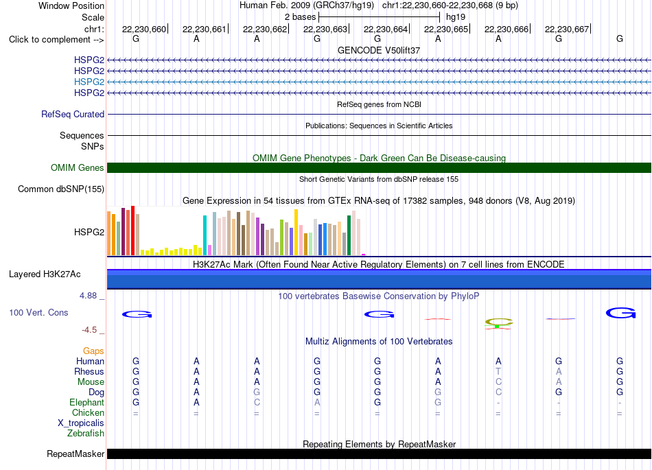Image resolution: width=652 pixels, height=470 pixels.
Task: Open the OMIM Genes track label
Action: (77, 167)
